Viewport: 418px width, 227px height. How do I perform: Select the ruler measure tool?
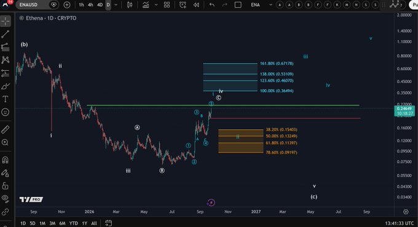[6, 129]
